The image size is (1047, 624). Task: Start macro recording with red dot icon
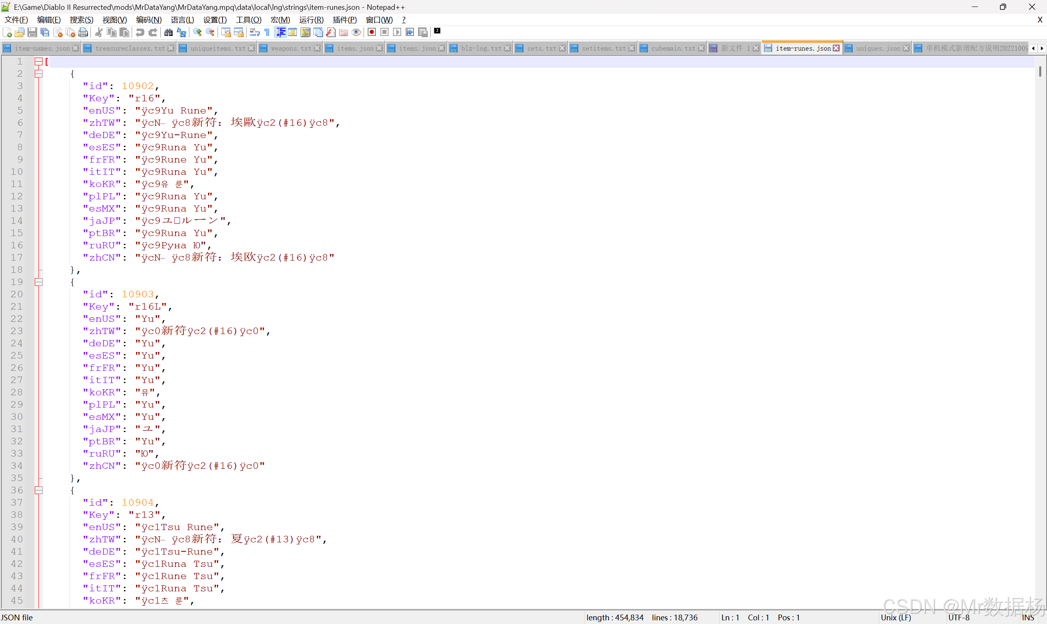tap(372, 32)
